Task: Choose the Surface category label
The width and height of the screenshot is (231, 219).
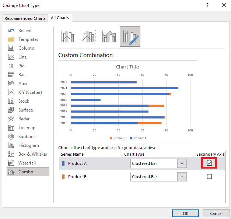Action: [x=26, y=110]
